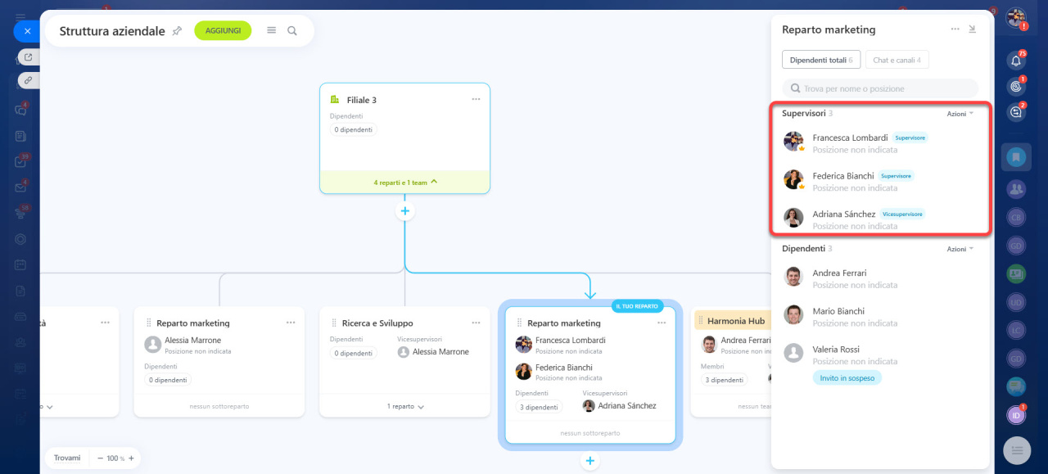
Task: Open the hamburger menu next to AGGIUNGI
Action: (x=272, y=30)
